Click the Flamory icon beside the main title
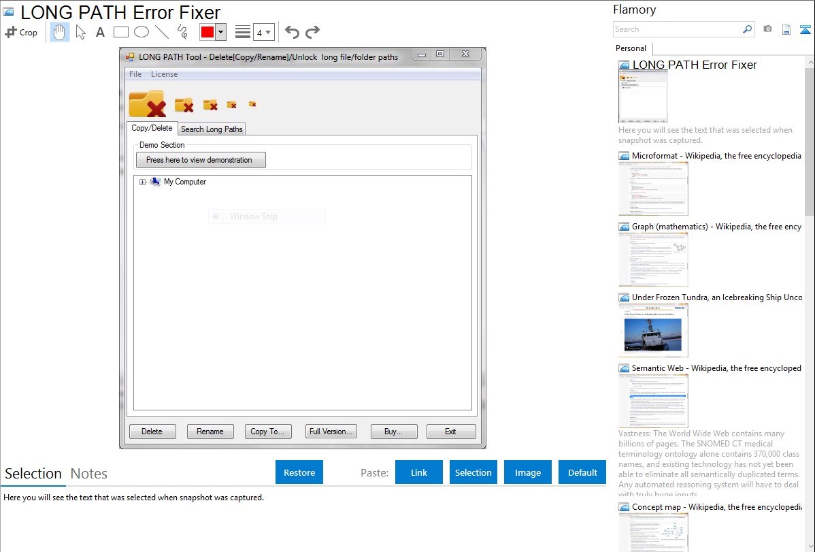The image size is (815, 552). [8, 12]
